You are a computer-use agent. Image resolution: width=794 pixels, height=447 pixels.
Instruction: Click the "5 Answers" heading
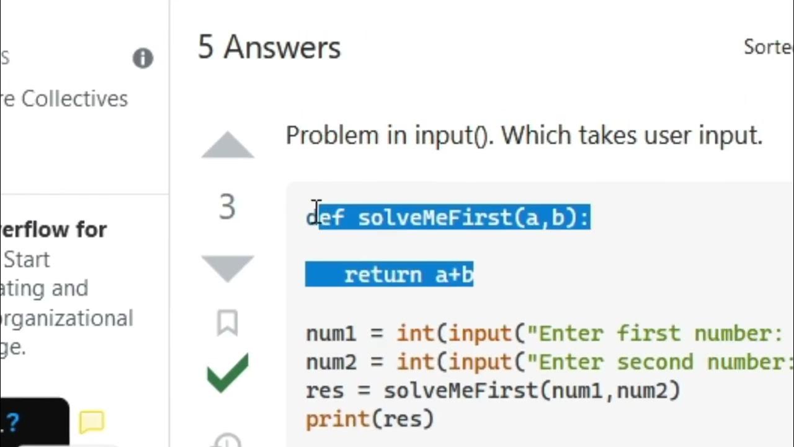point(269,47)
